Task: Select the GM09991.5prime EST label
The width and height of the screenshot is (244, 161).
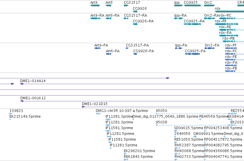Action: point(208,134)
